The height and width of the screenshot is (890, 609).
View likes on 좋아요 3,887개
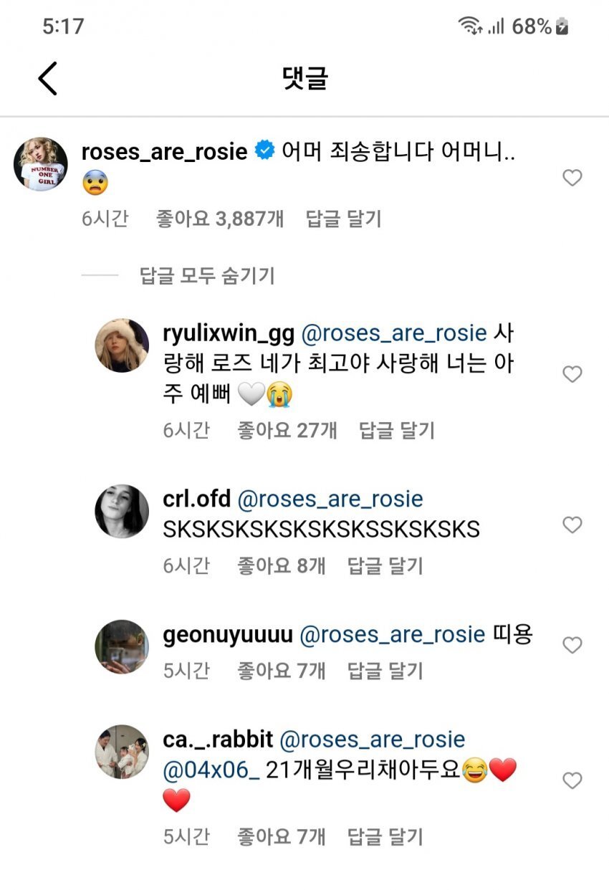pos(219,219)
